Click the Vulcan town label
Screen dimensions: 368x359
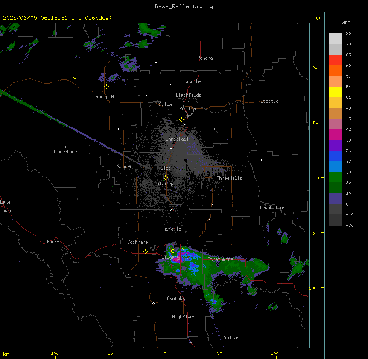[231, 338]
